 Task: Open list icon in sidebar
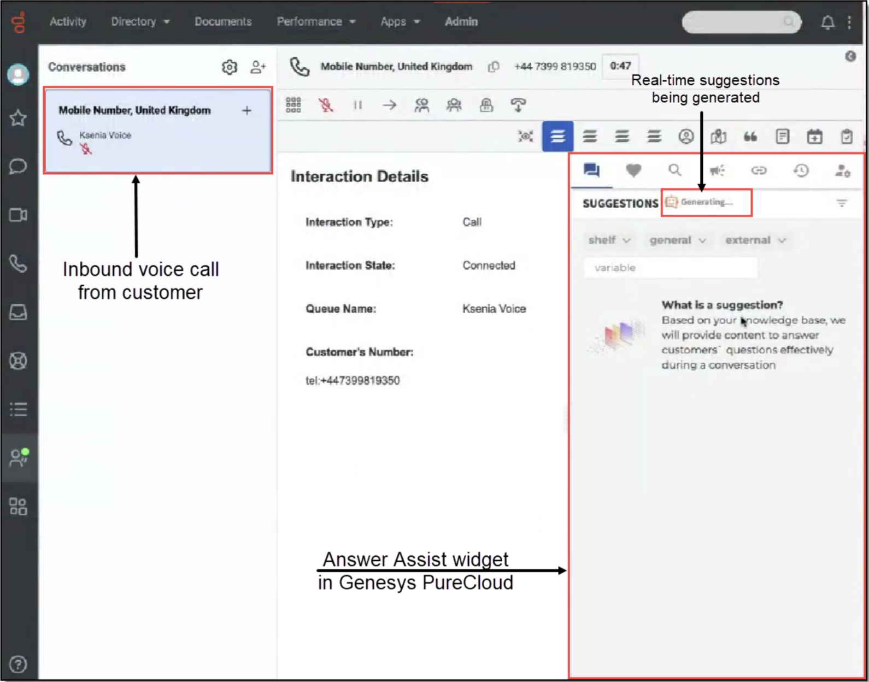[18, 409]
